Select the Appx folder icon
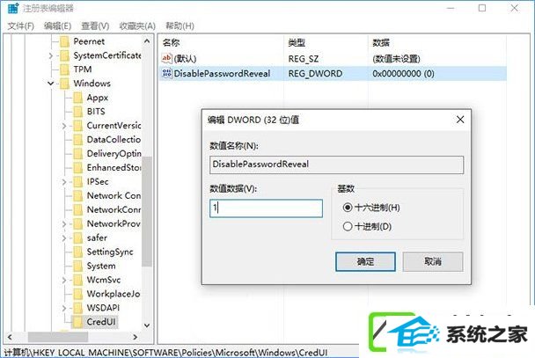Screen dimensions: 535x358 [x=77, y=98]
